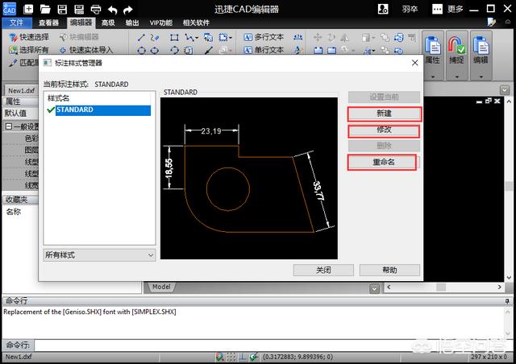Click 快速选择 quick select tool
This screenshot has width=516, height=364.
point(29,37)
